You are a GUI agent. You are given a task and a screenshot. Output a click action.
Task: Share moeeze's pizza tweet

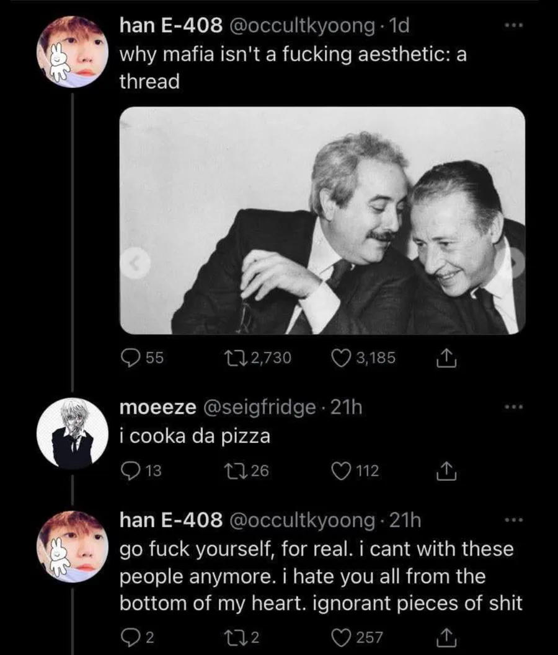(x=447, y=472)
